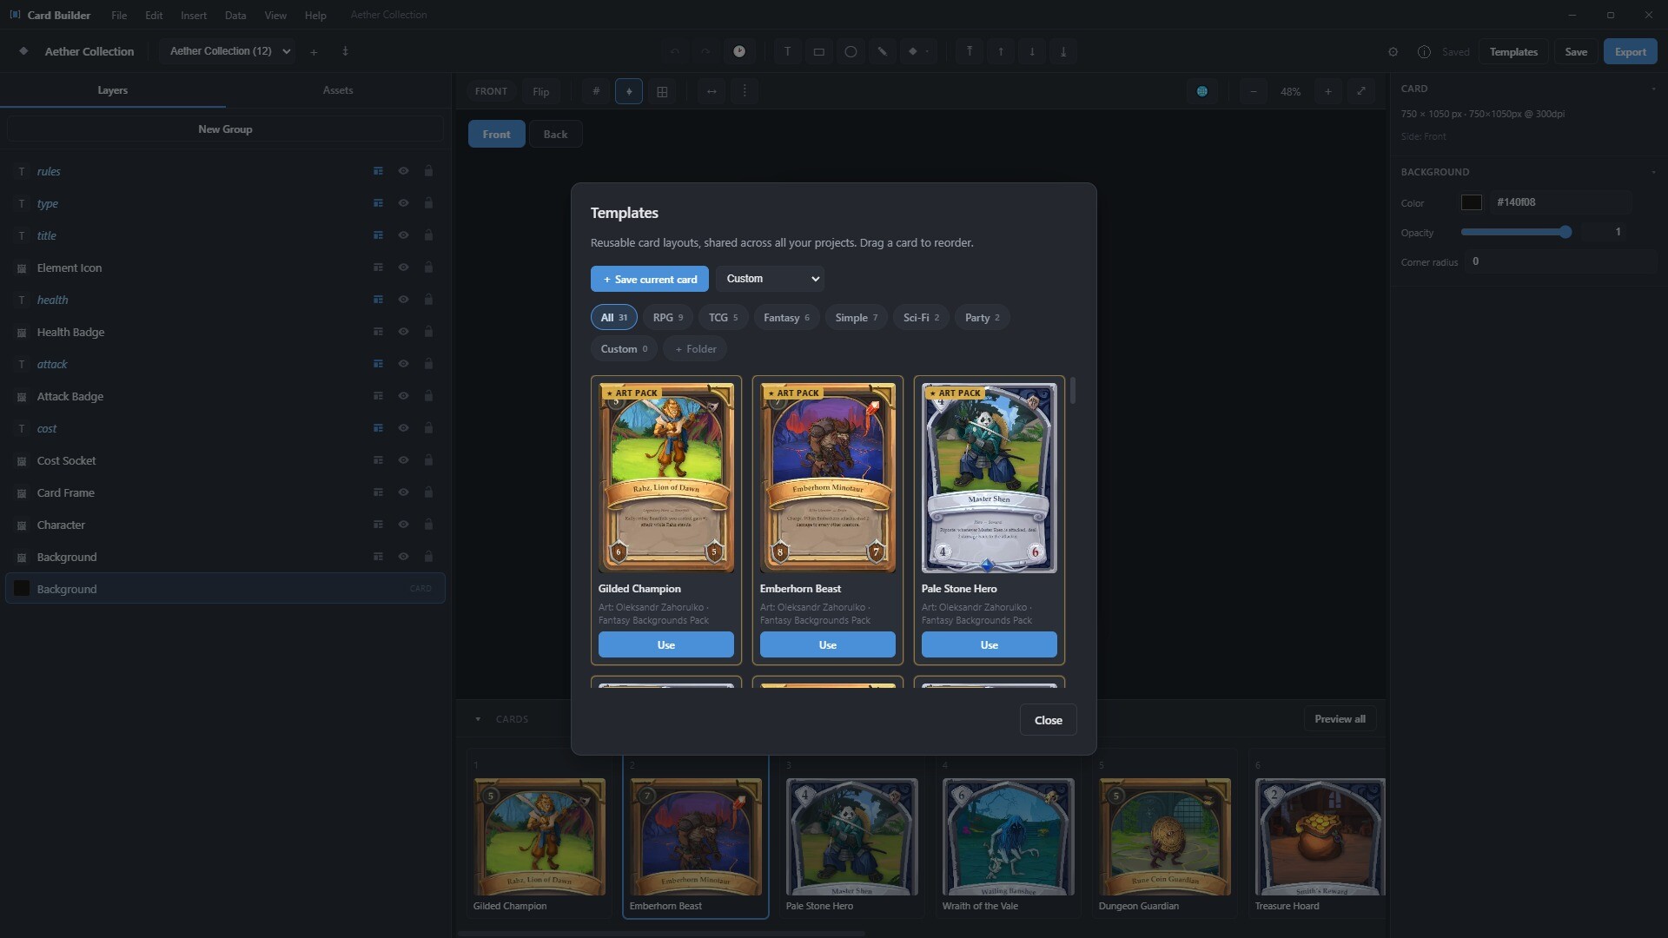Collapse the CARDS strip expander
This screenshot has height=938, width=1668.
tap(478, 719)
